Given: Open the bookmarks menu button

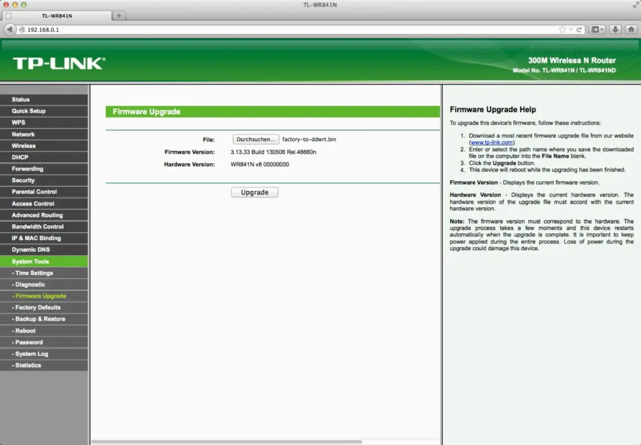Looking at the screenshot, I should coord(597,29).
